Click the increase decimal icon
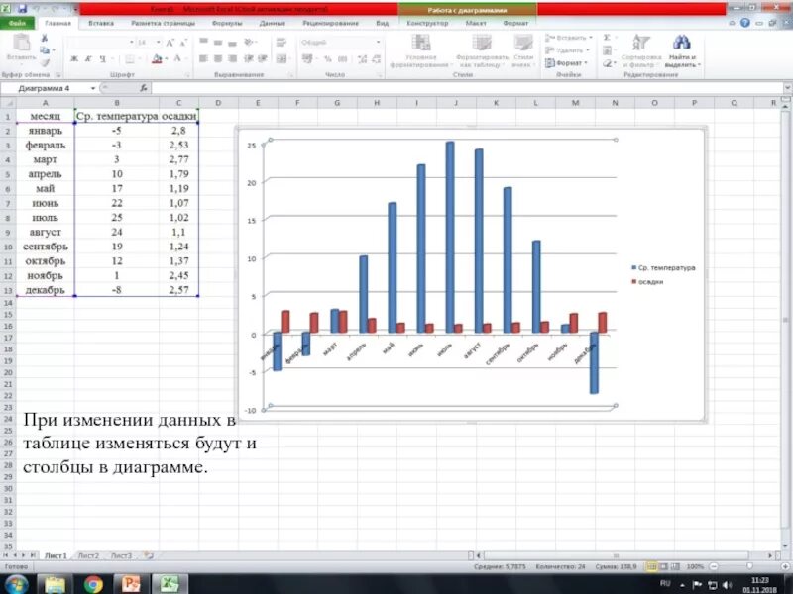 click(362, 59)
